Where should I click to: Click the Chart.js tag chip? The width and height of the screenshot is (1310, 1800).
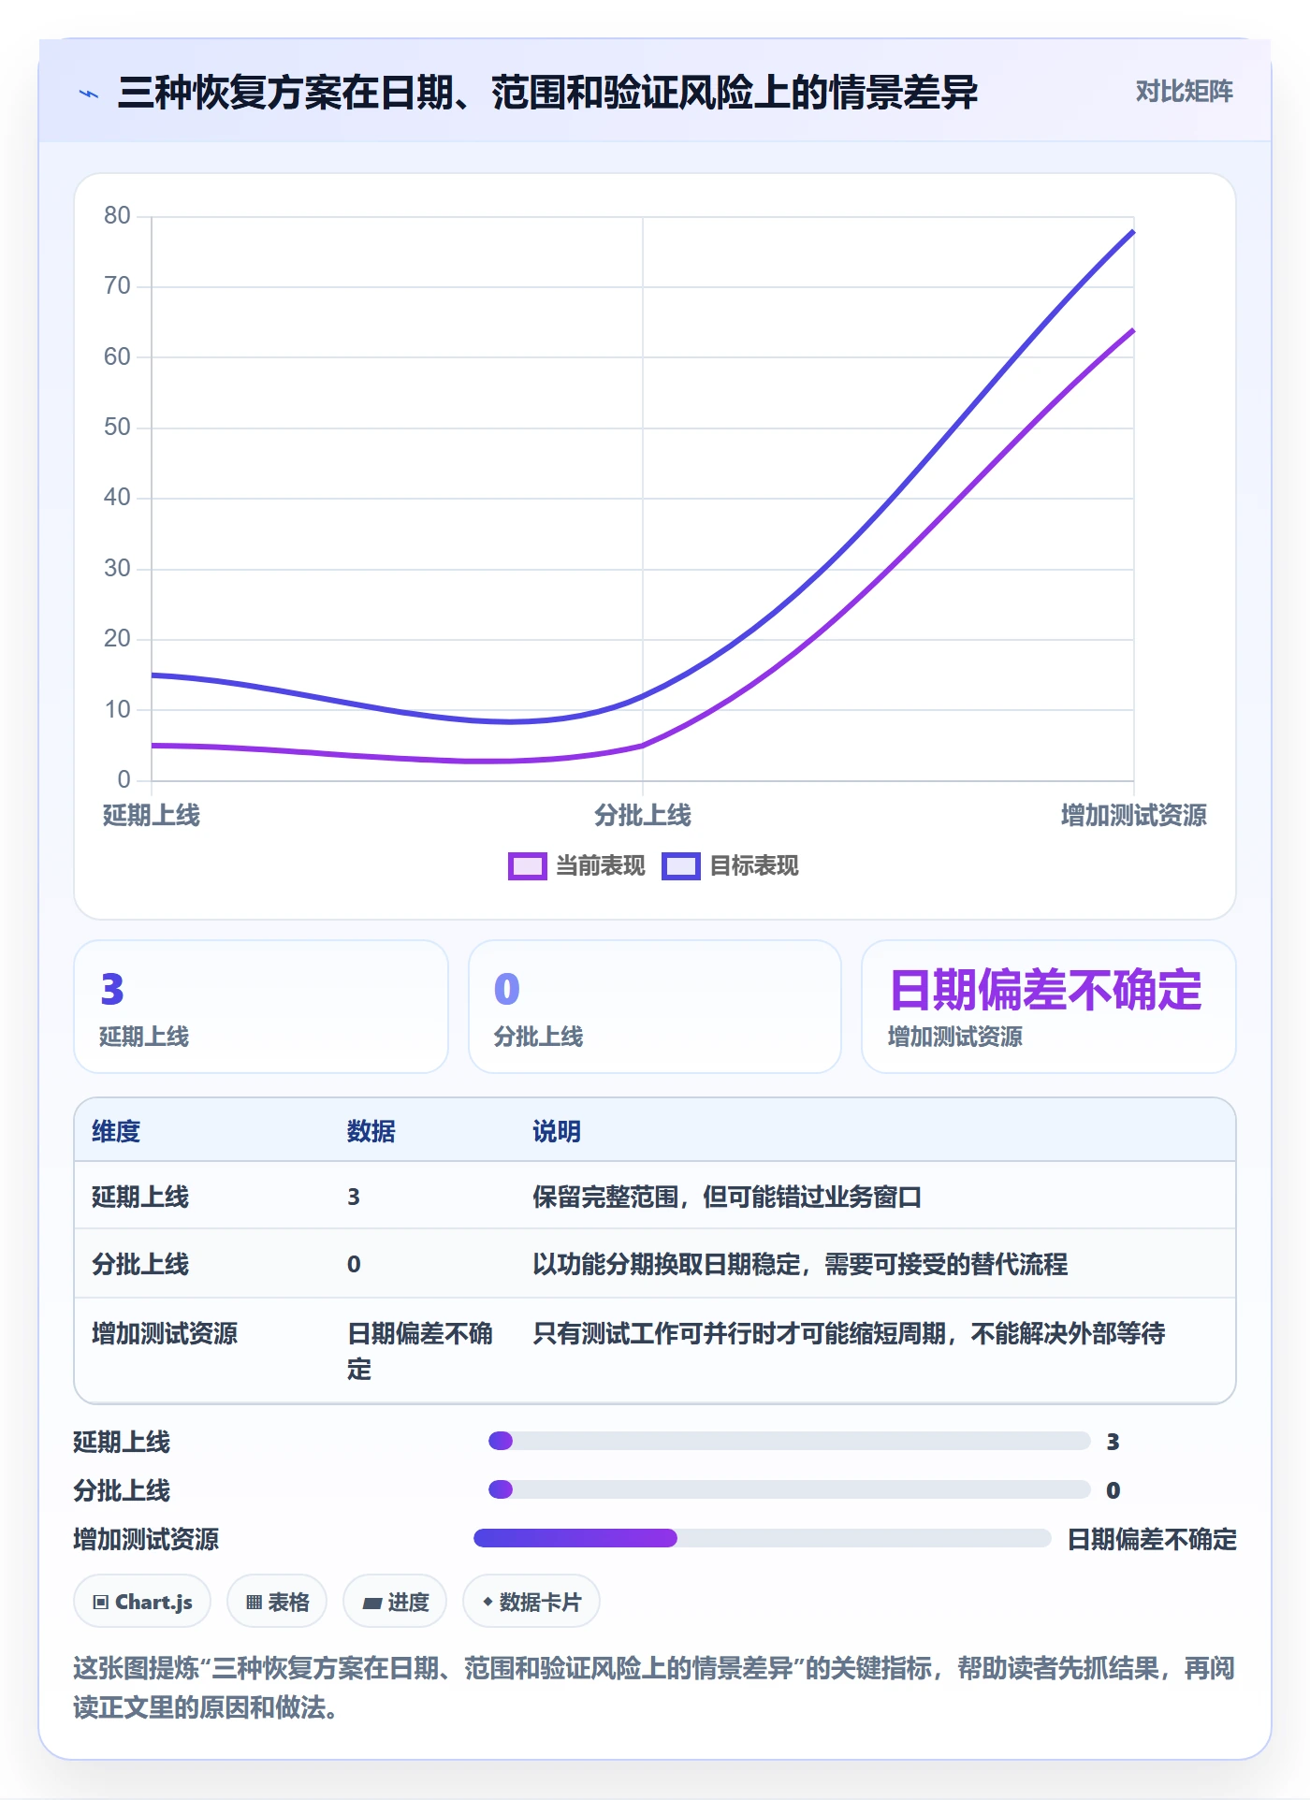(x=142, y=1602)
